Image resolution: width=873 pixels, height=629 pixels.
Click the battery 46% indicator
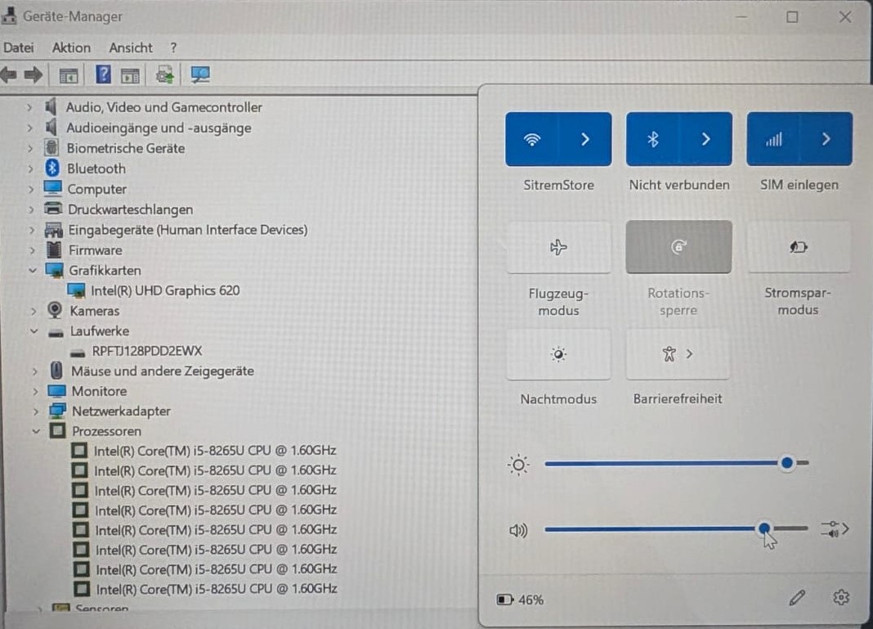(520, 600)
